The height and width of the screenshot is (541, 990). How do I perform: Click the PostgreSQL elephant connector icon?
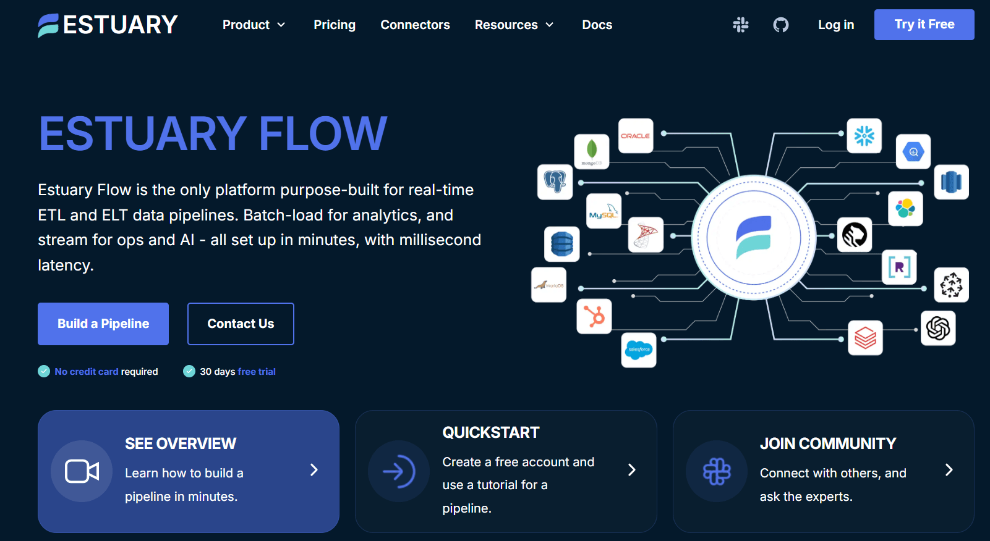[x=555, y=182]
